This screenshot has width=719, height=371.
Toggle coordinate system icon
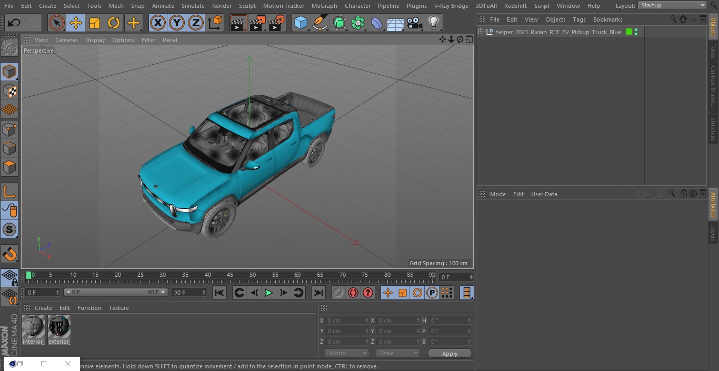[x=215, y=23]
